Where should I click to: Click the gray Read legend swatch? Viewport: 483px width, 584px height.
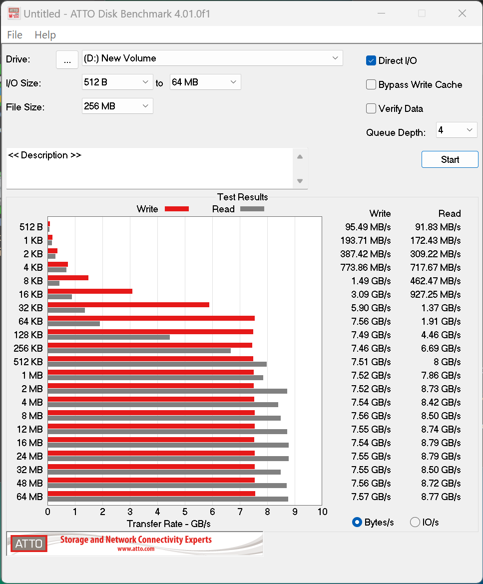click(x=252, y=209)
